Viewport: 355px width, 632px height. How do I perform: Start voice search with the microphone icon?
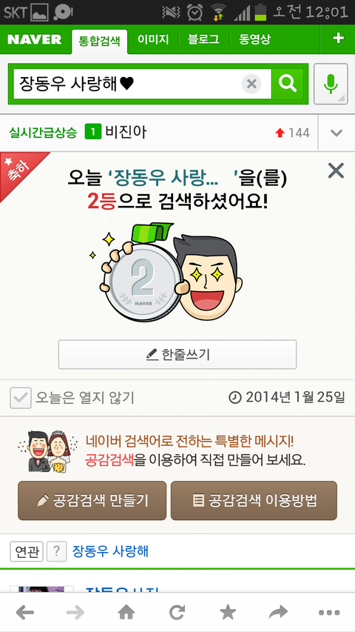tap(331, 84)
